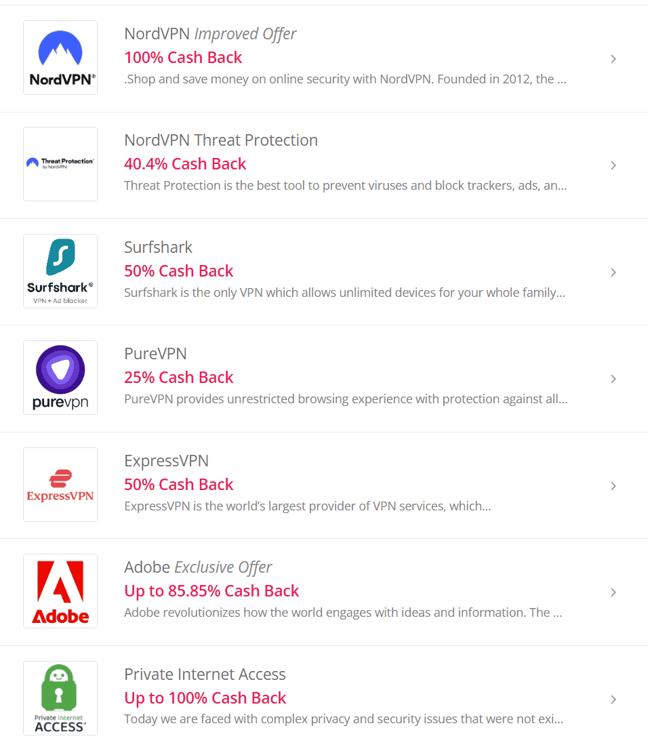This screenshot has height=749, width=648.
Task: Open the NordVPN Threat Protection arrow
Action: pyautogui.click(x=613, y=165)
